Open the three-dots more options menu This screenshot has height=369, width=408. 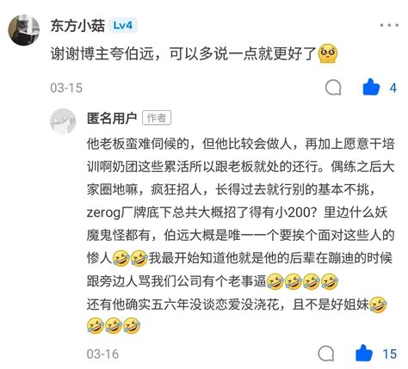pos(389,25)
